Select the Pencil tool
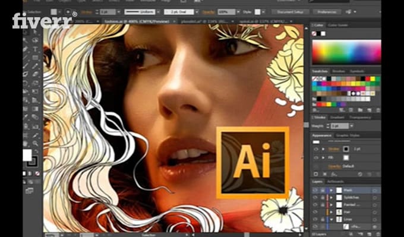 (x=35, y=66)
